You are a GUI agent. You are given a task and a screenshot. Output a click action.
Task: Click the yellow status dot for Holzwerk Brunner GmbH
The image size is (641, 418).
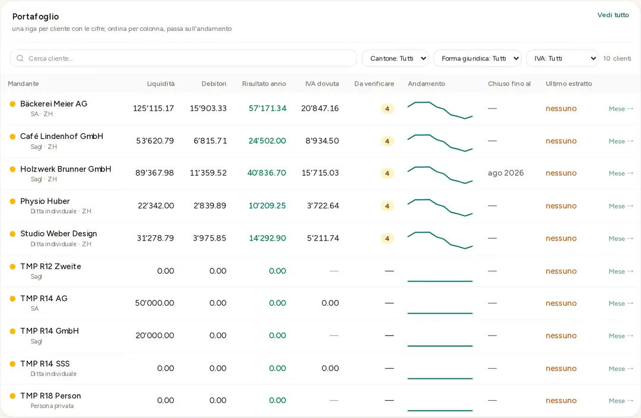coord(12,169)
